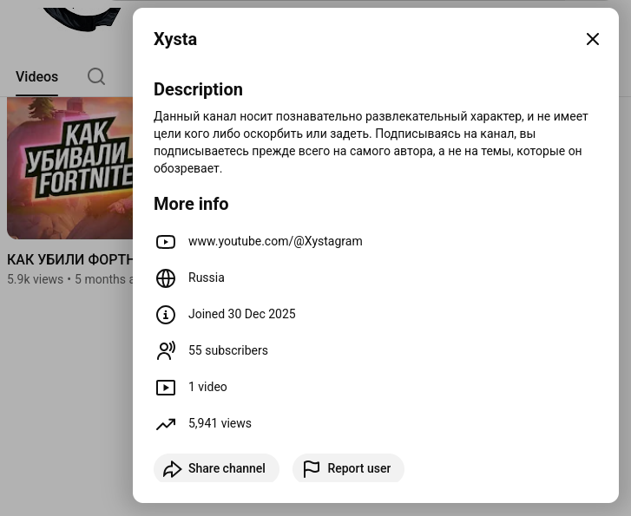
Task: Click the More info heading
Action: tap(191, 204)
